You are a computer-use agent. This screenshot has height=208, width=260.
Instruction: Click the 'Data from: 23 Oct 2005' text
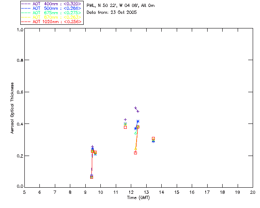click(112, 13)
